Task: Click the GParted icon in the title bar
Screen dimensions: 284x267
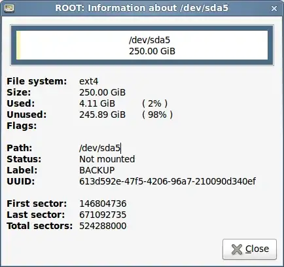Action: 9,9
